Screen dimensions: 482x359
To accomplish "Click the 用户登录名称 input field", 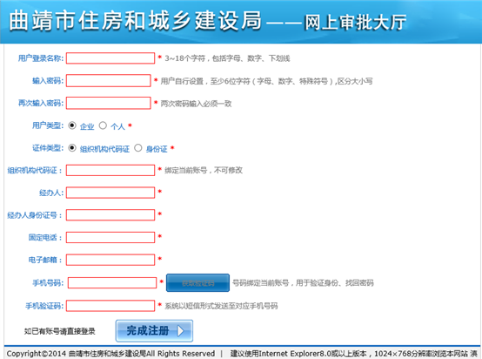I will (x=110, y=58).
